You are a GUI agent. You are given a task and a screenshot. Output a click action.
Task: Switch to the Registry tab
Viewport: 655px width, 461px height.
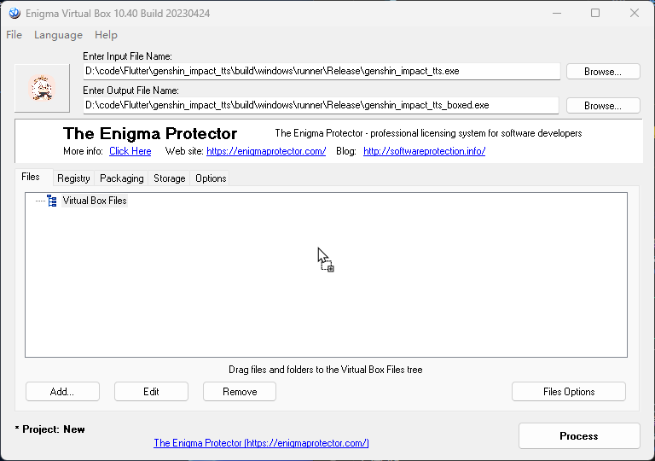73,178
